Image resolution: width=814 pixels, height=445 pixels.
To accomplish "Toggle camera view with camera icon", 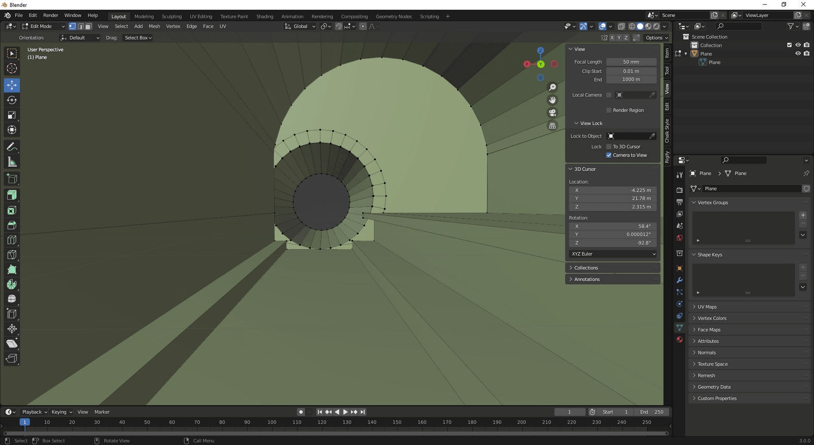I will point(553,113).
